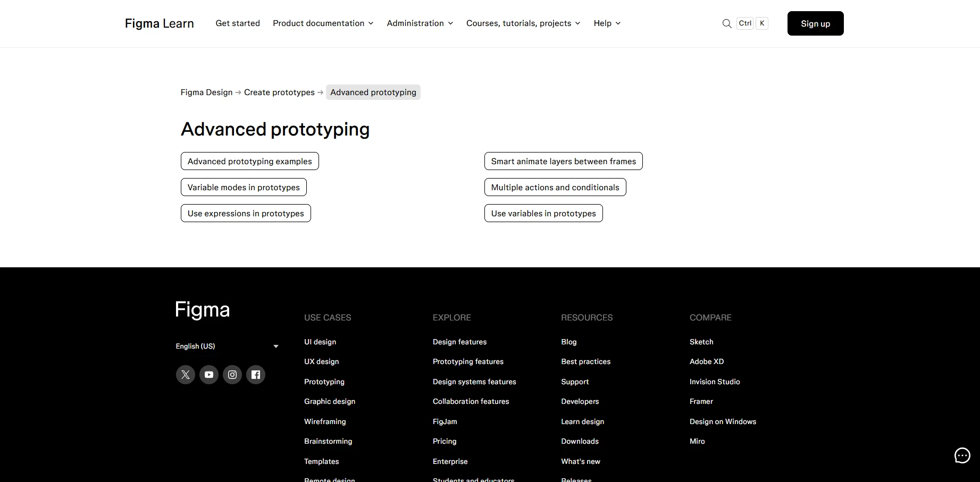Open Figma's Instagram icon
Screen dimensions: 980x482
click(232, 375)
